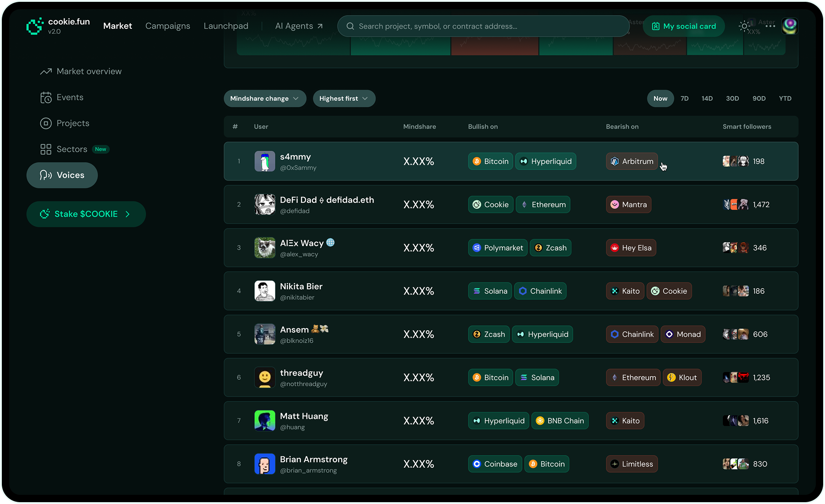Image resolution: width=825 pixels, height=504 pixels.
Task: Open the Highest first sort dropdown
Action: [344, 99]
